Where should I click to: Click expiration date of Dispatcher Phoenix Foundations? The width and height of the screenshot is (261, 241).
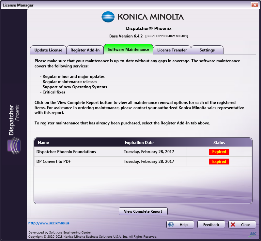pyautogui.click(x=149, y=151)
